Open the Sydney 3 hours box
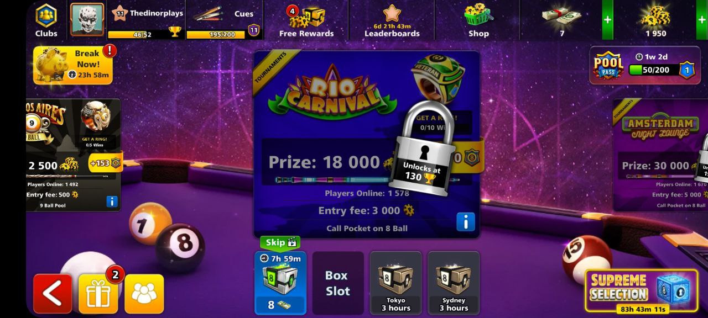 tap(454, 283)
